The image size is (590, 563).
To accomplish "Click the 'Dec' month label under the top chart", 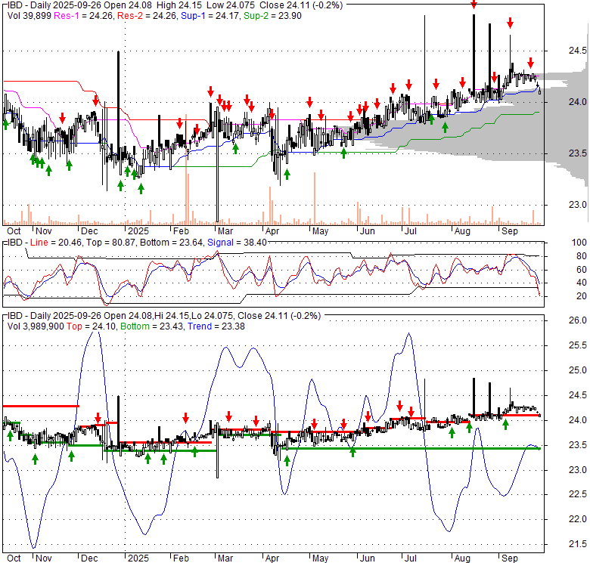I will (x=89, y=231).
